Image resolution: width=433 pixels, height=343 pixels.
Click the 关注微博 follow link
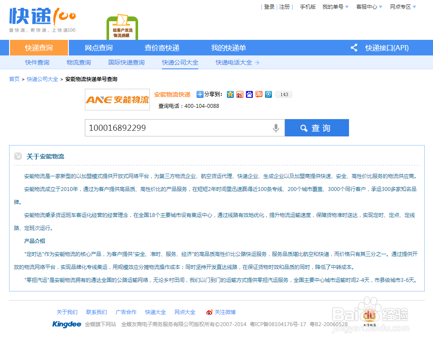pyautogui.click(x=225, y=312)
